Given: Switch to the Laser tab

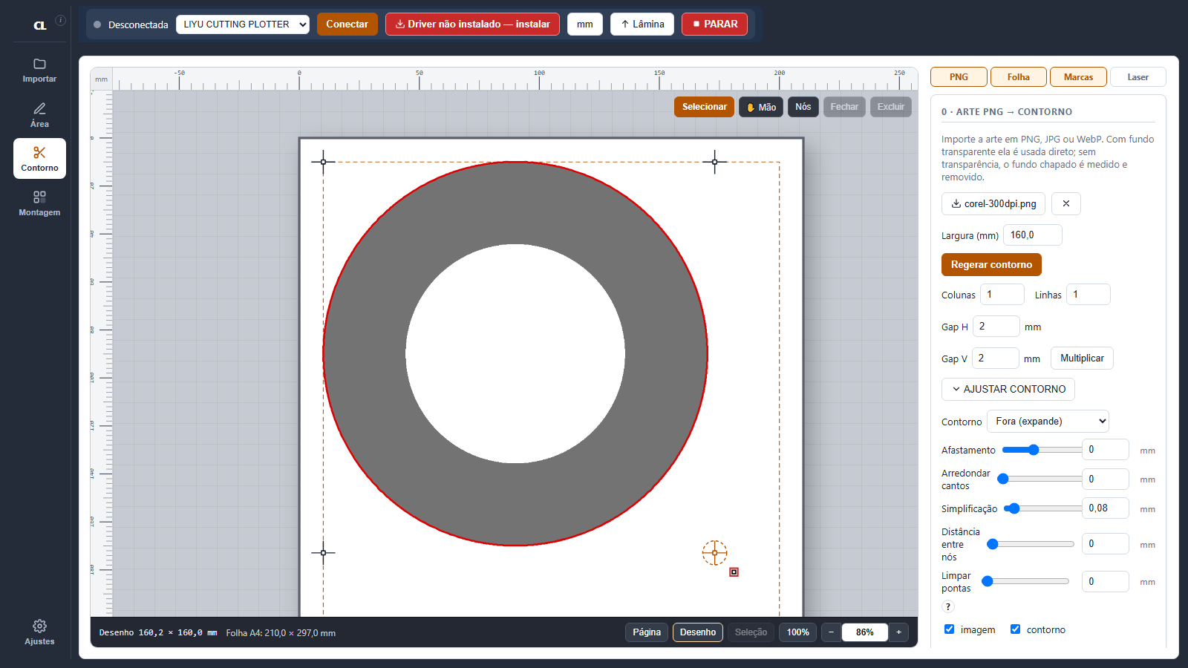Looking at the screenshot, I should coord(1138,76).
